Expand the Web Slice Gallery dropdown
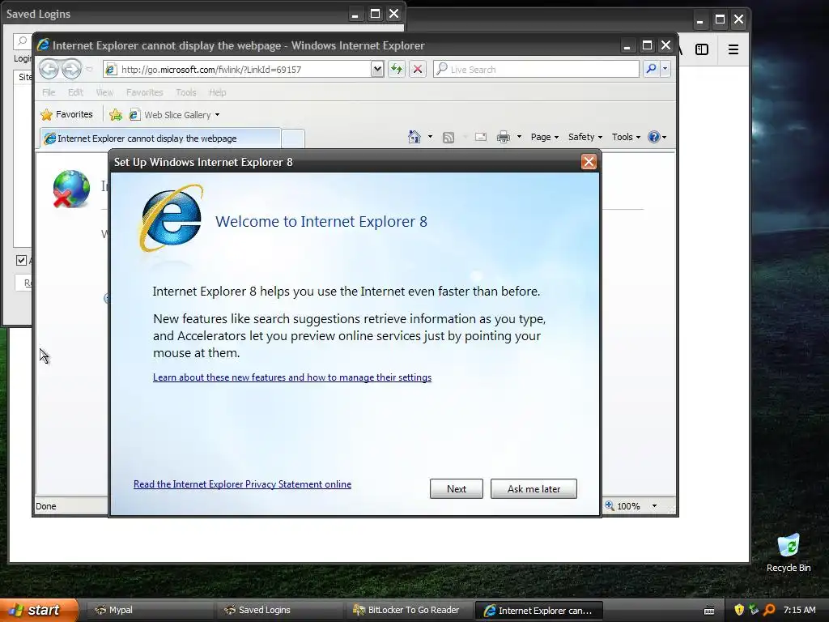Image resolution: width=829 pixels, height=622 pixels. (x=217, y=115)
